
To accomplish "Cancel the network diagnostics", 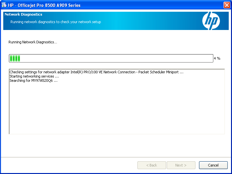I will (213, 165).
